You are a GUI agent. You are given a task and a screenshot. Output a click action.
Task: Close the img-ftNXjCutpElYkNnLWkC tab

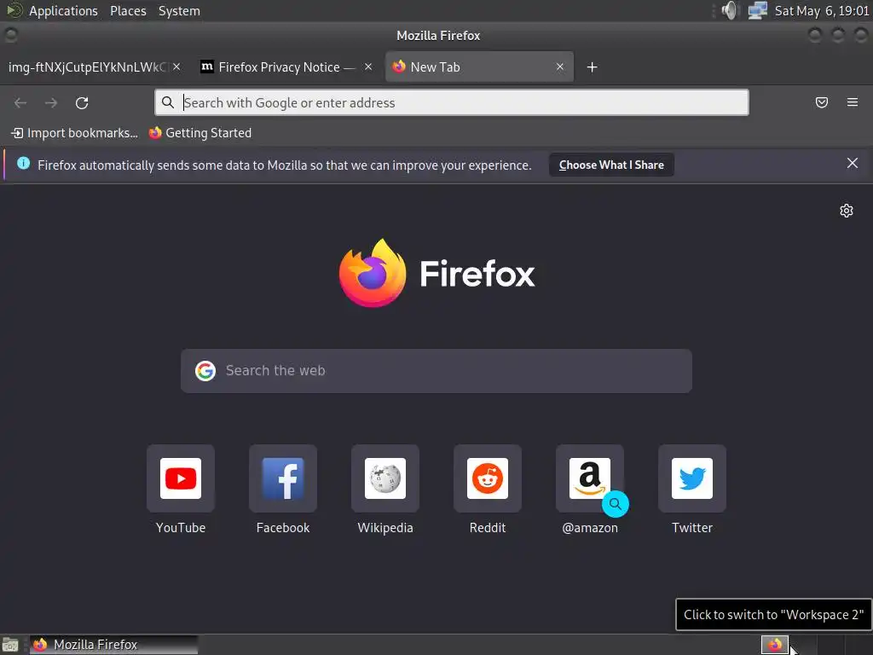(x=176, y=67)
